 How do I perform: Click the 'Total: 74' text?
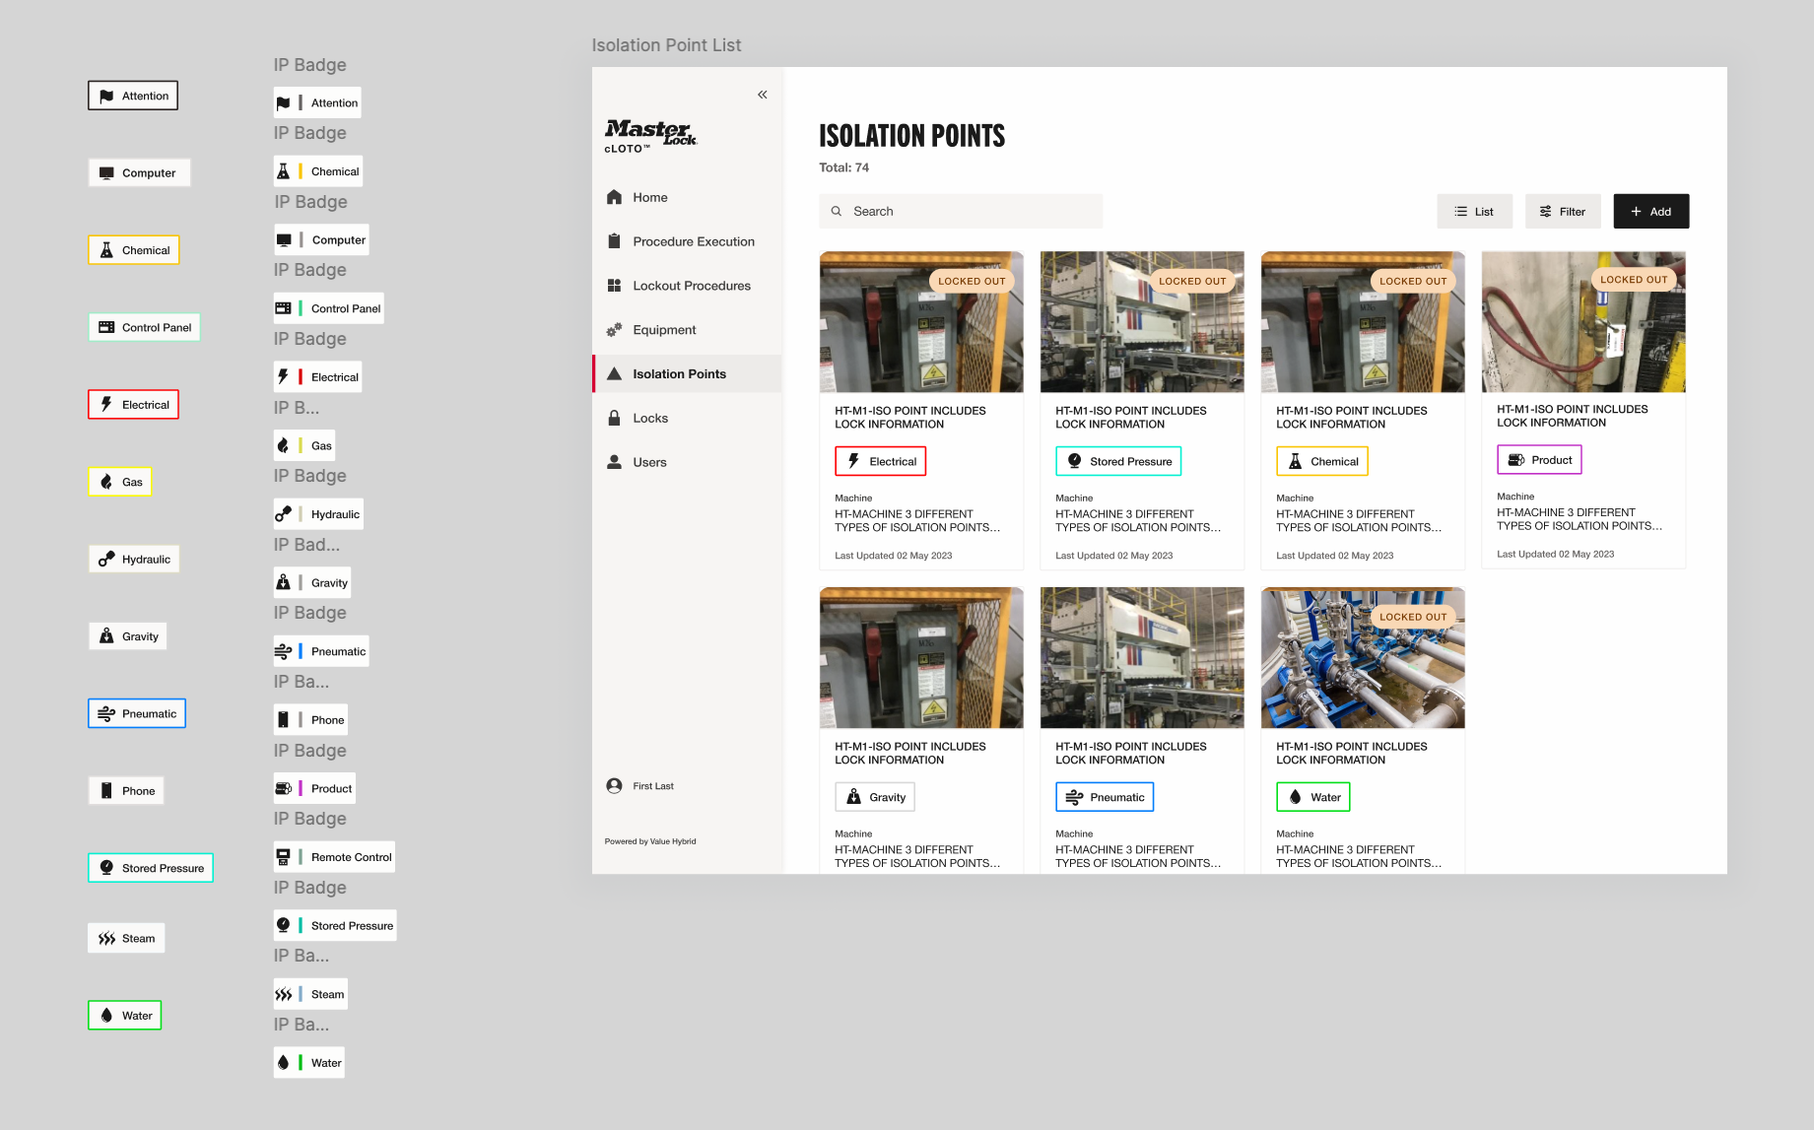pos(844,167)
